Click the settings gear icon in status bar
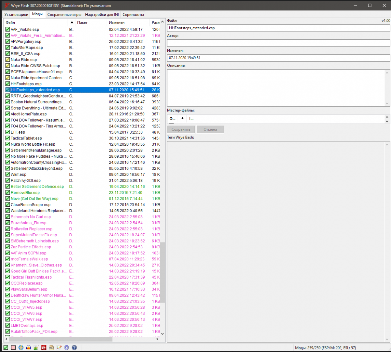 [66, 348]
